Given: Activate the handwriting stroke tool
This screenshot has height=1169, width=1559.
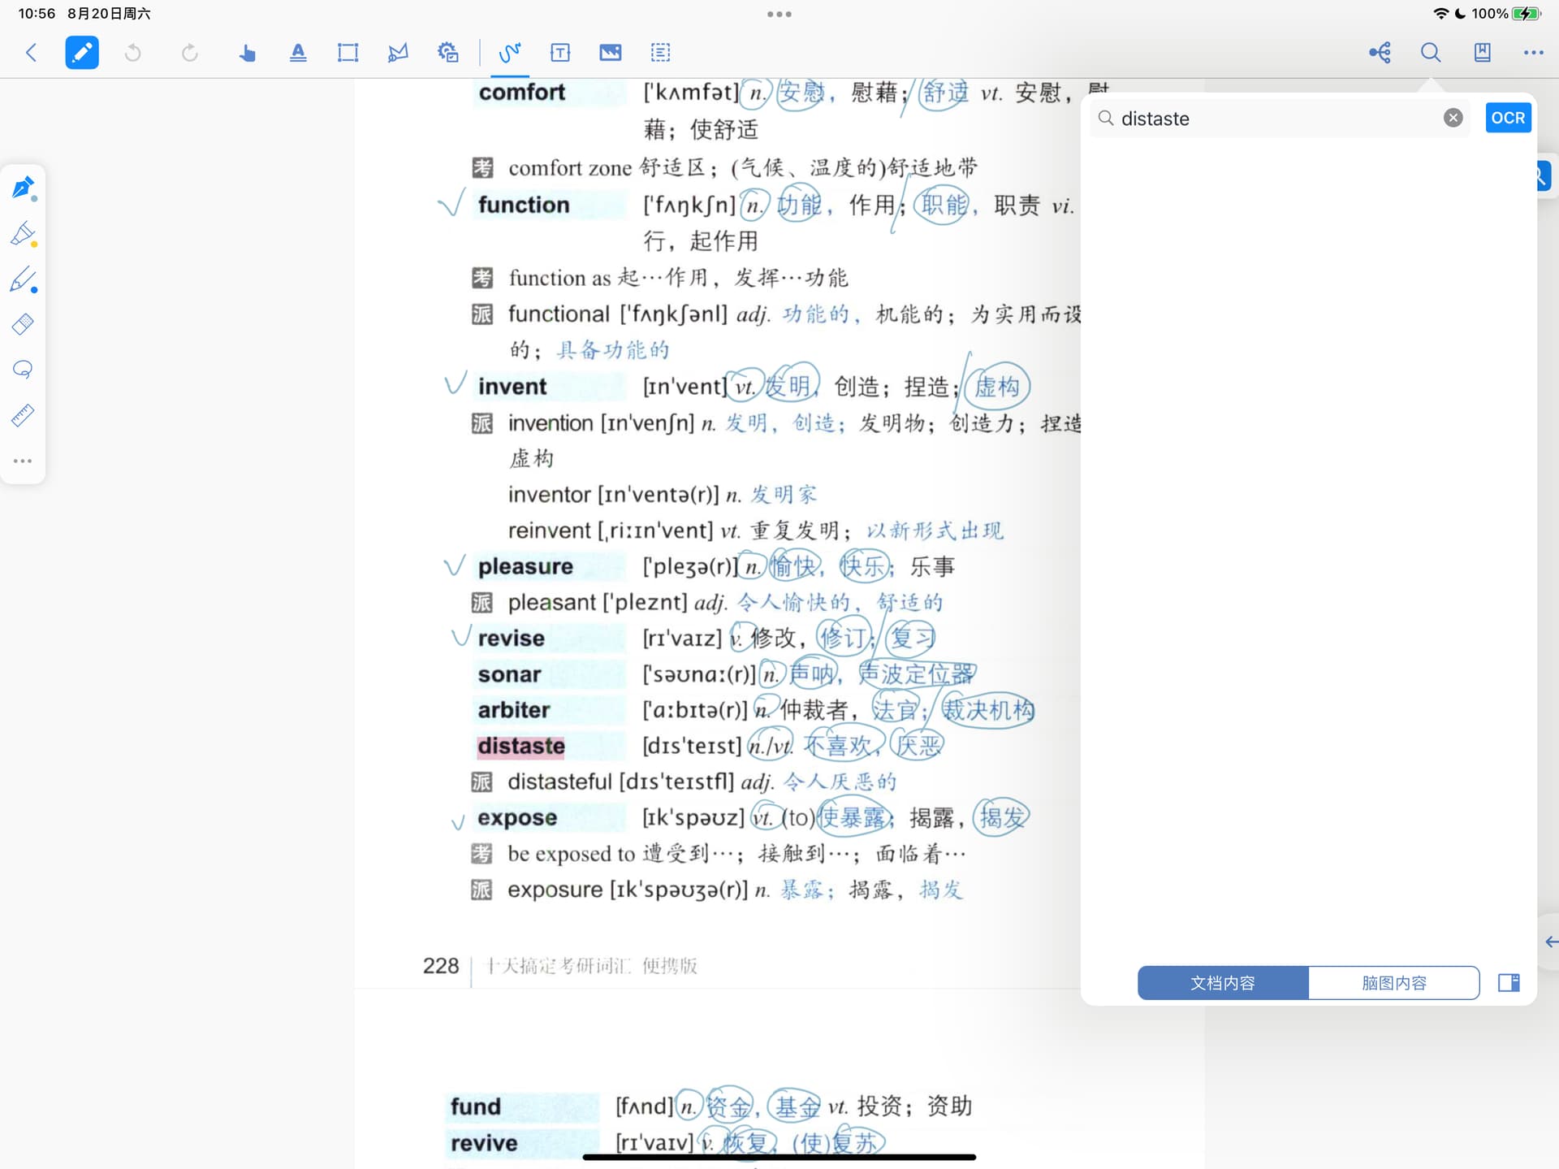Looking at the screenshot, I should [509, 53].
